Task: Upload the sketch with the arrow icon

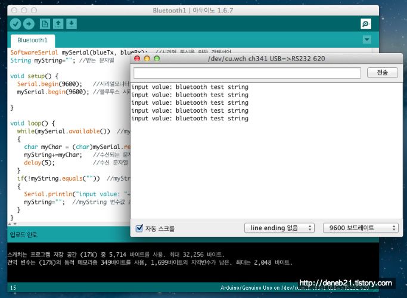Action: [x=29, y=24]
